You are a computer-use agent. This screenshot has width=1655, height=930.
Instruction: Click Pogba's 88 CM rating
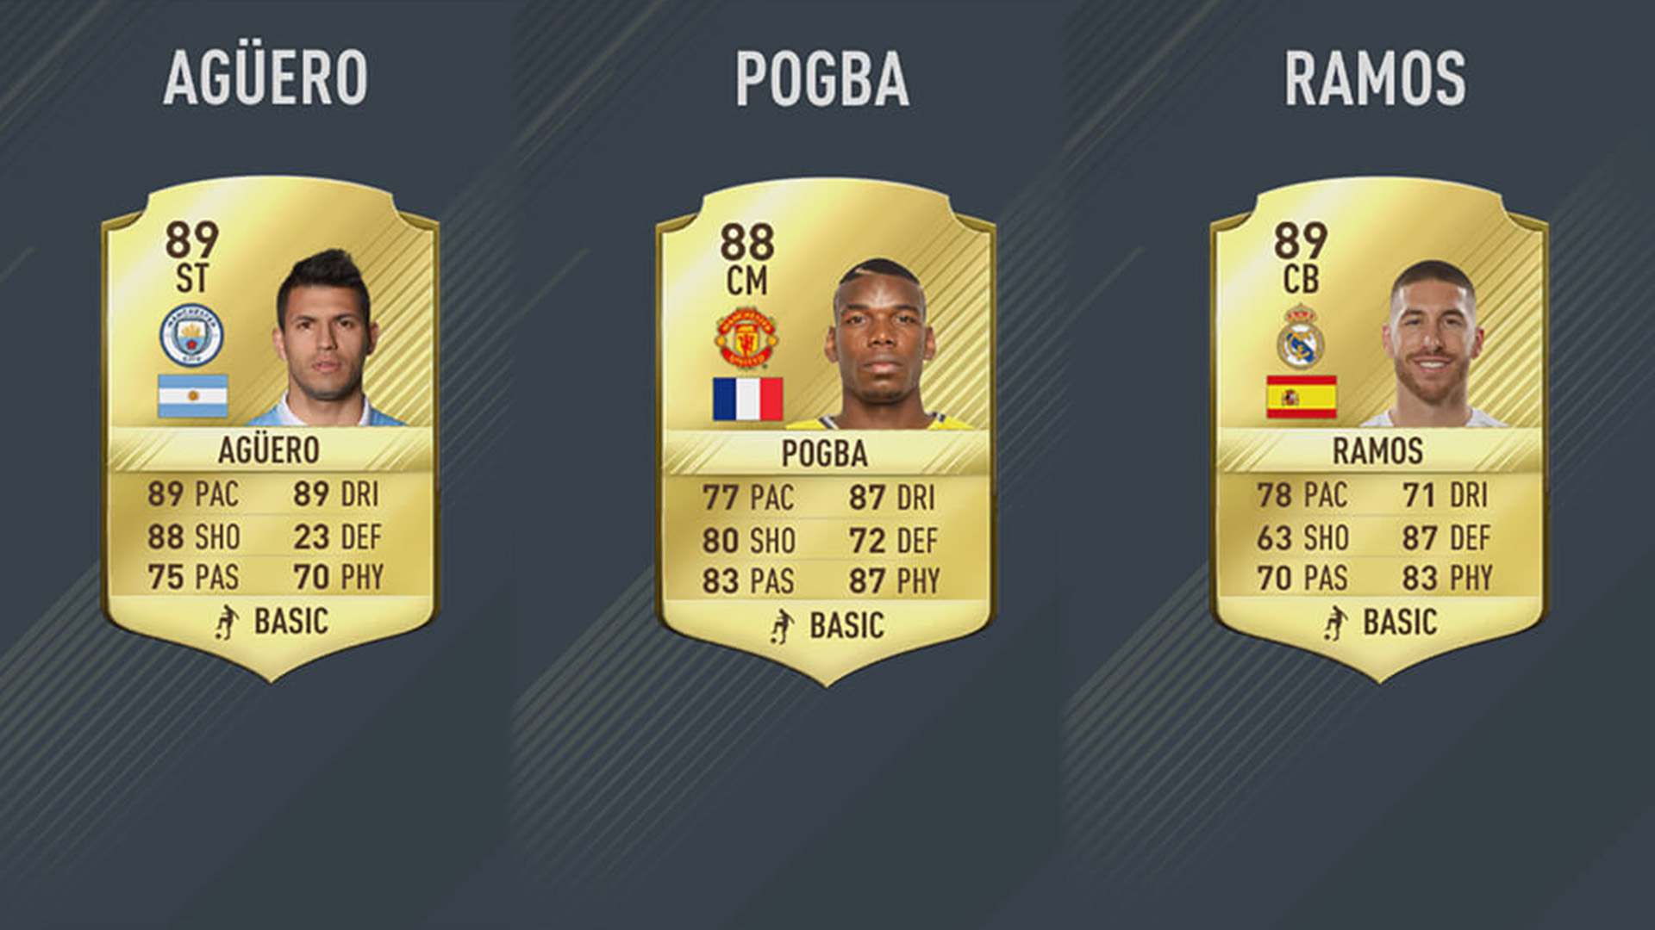point(746,260)
